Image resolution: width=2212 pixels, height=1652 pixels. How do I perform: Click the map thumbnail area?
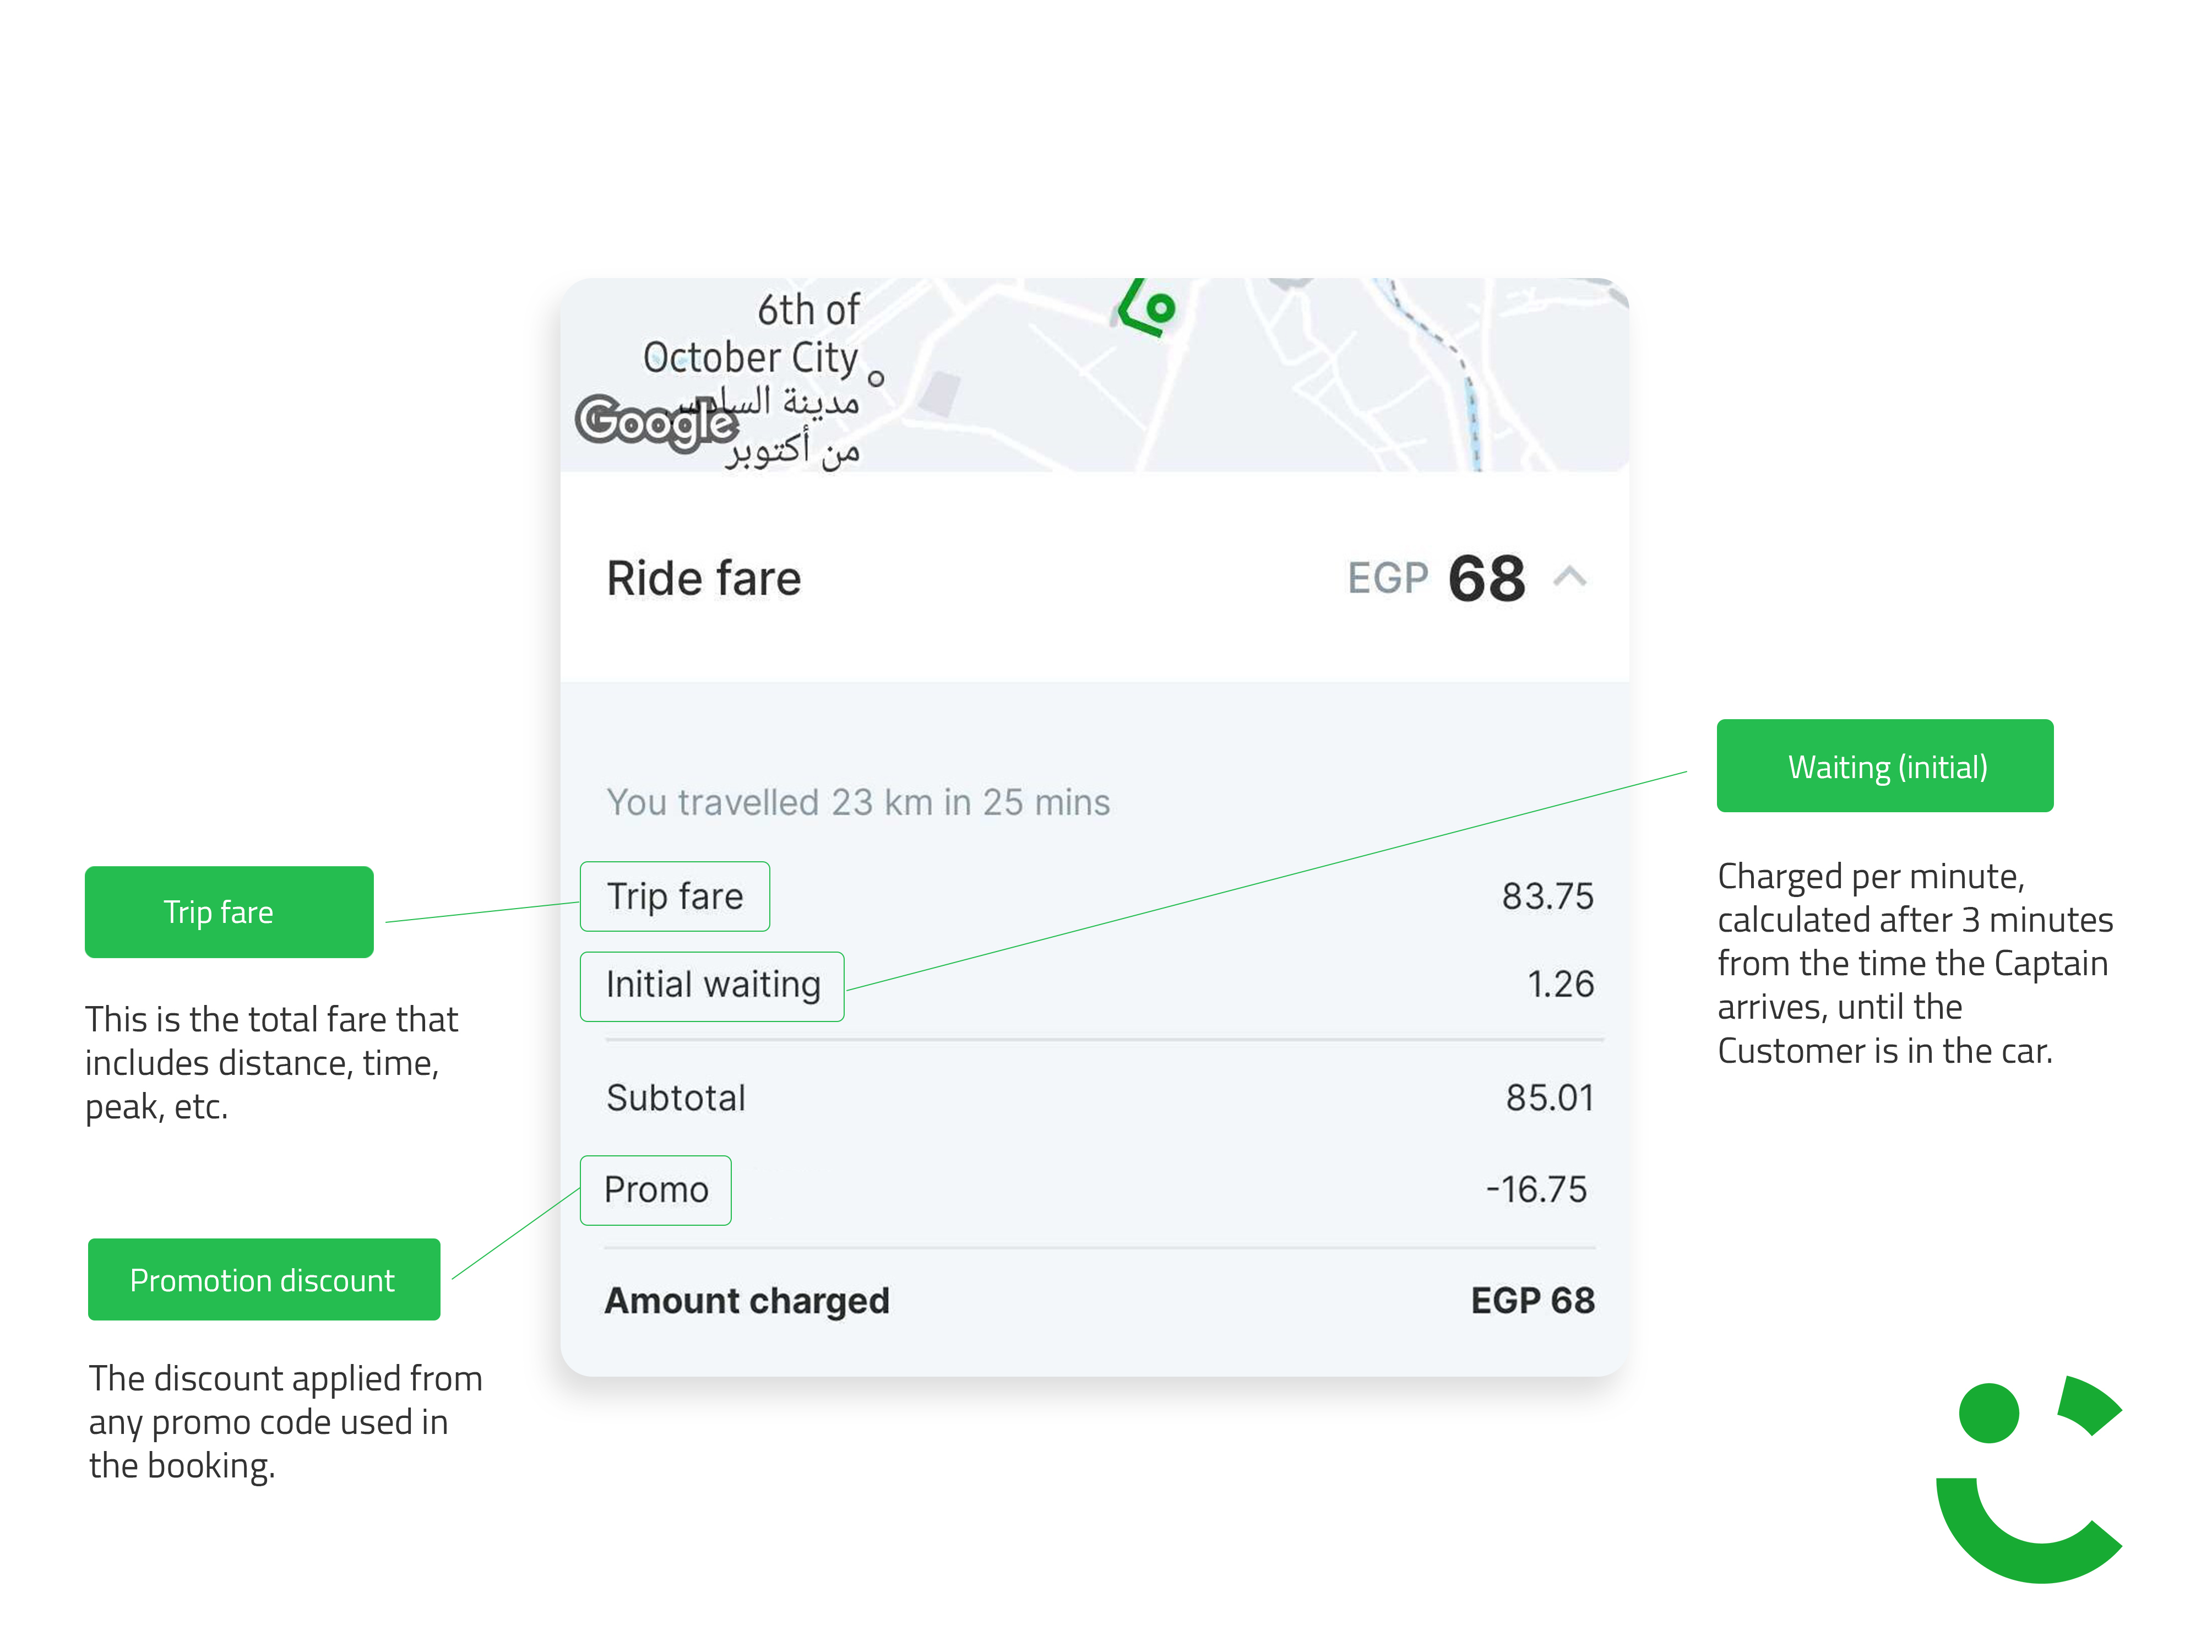point(1095,375)
